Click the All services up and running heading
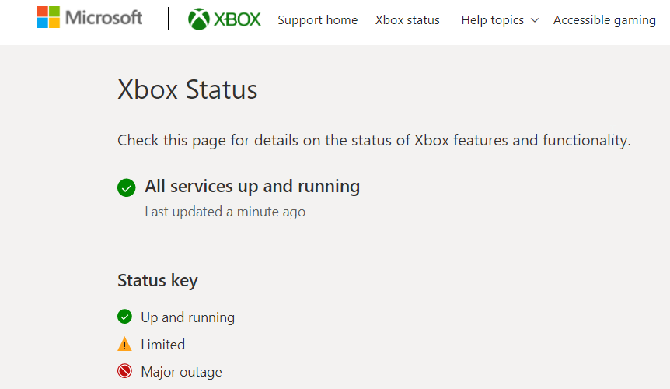This screenshot has width=670, height=389. (x=252, y=187)
